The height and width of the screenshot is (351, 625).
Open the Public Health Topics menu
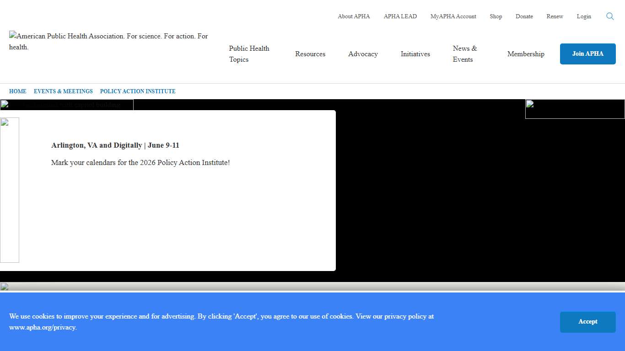[249, 54]
